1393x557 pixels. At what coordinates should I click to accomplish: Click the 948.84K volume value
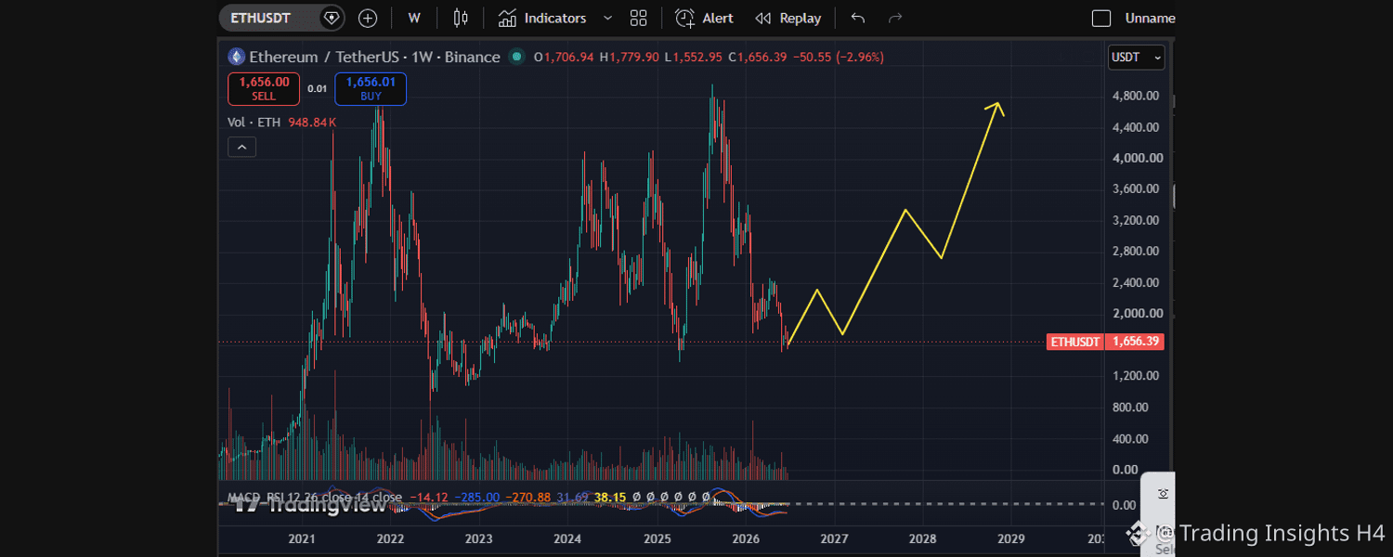[x=310, y=123]
